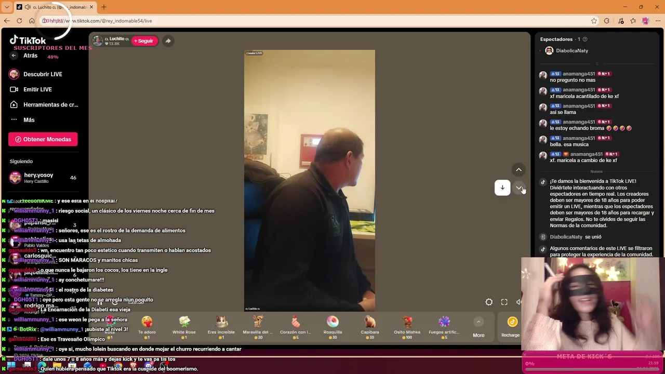665x374 pixels.
Task: Open the Más sidebar menu
Action: 29,120
